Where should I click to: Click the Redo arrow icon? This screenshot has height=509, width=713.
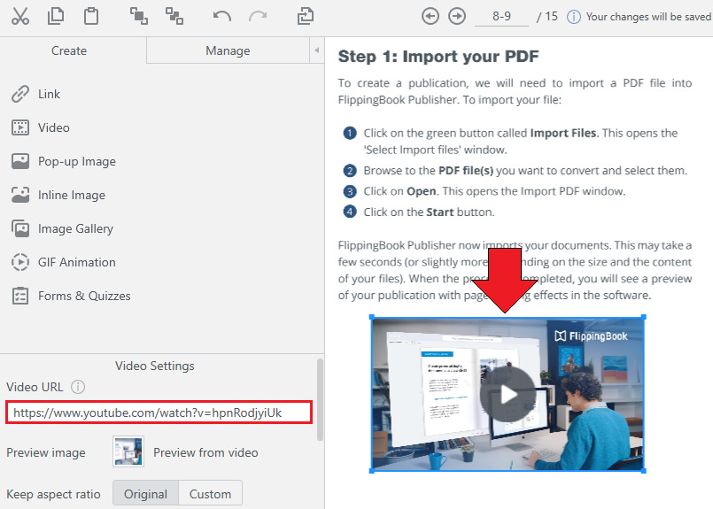pos(258,17)
